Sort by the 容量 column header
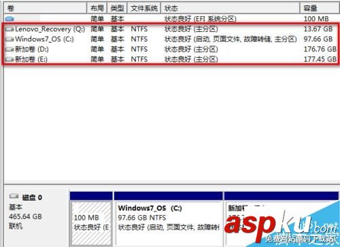Viewport: 340px width, 247px height. pyautogui.click(x=320, y=8)
